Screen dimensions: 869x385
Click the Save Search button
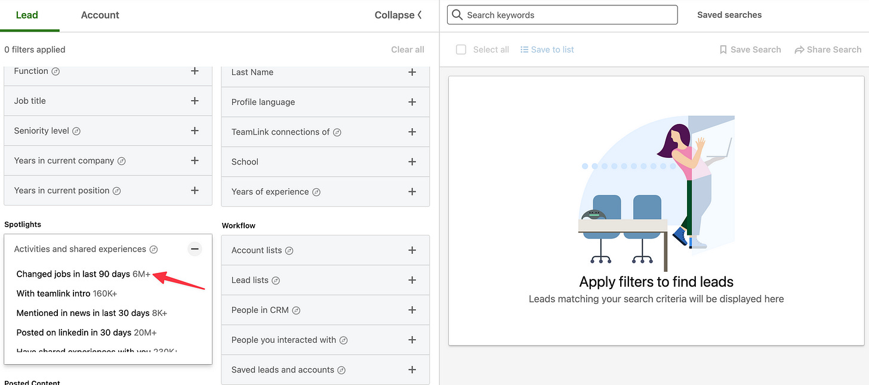[x=750, y=49]
